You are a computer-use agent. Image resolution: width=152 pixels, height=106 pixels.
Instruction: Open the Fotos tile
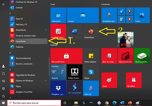142,15
